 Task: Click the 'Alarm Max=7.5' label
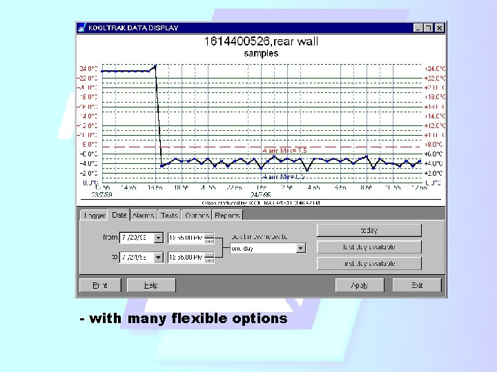tap(284, 151)
